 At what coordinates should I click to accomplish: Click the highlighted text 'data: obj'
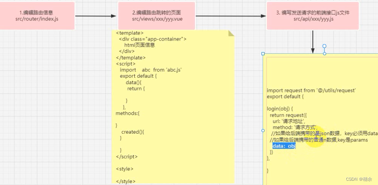(284, 146)
